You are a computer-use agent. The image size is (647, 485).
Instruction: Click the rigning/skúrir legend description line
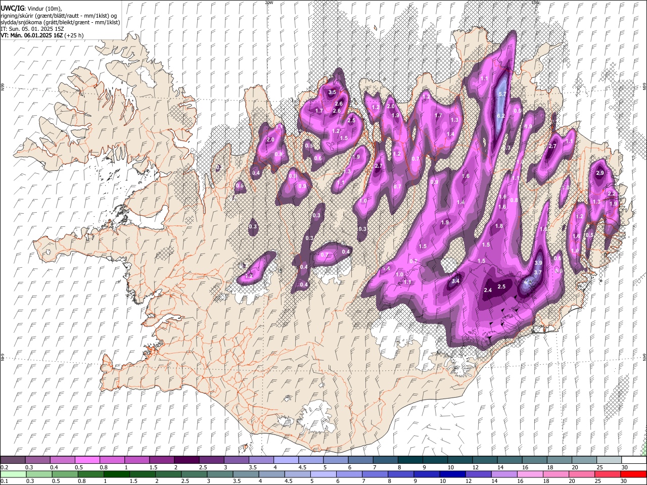pos(59,16)
